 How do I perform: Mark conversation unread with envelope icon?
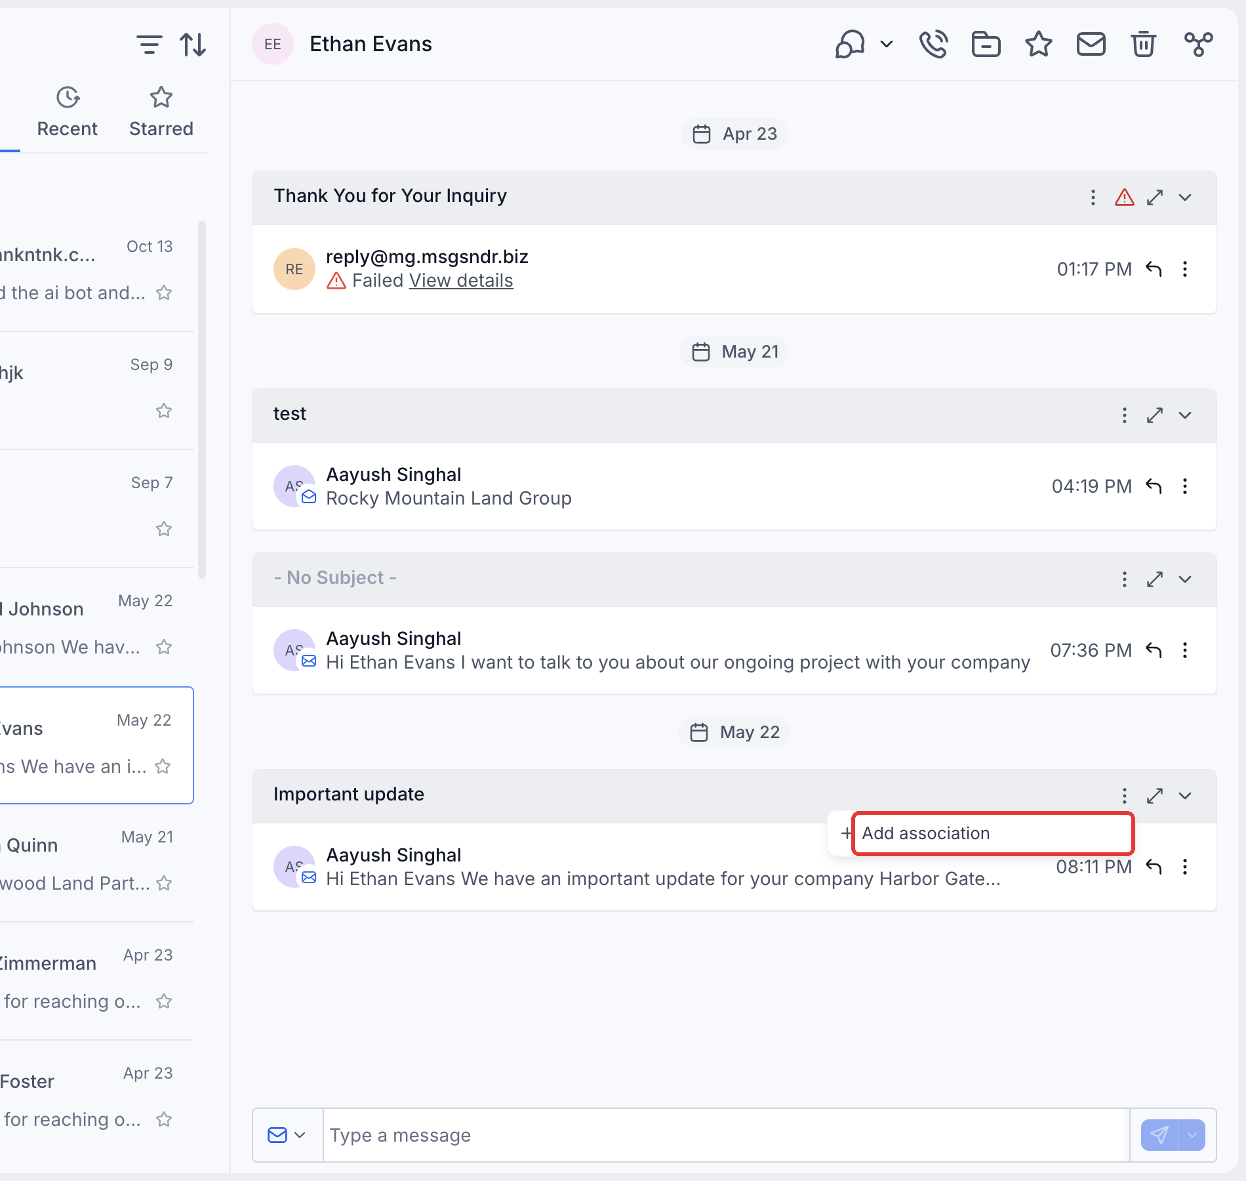click(1091, 45)
